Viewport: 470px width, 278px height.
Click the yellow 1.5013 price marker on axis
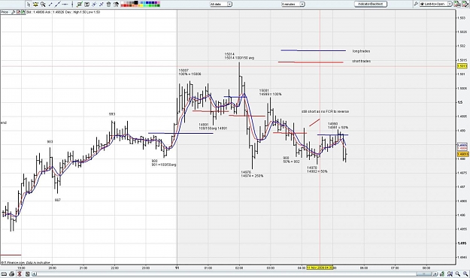point(462,66)
